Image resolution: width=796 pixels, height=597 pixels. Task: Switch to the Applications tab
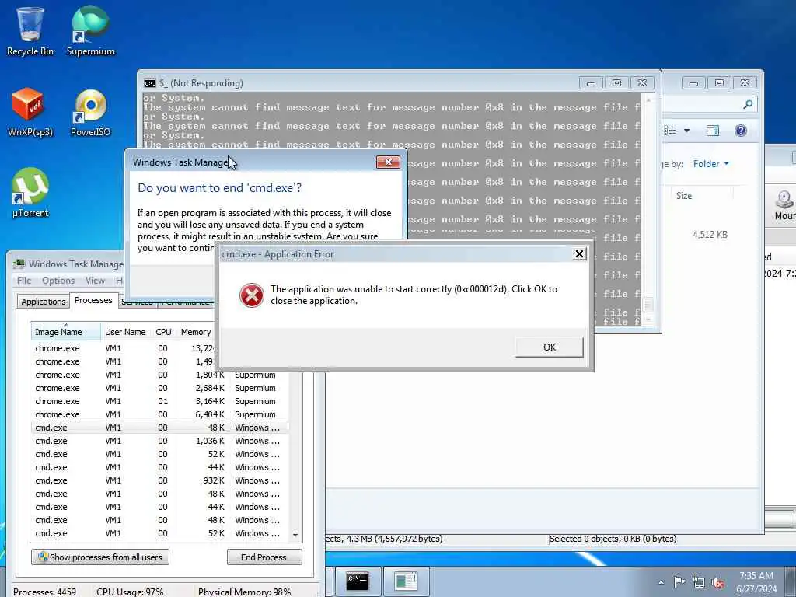[44, 301]
